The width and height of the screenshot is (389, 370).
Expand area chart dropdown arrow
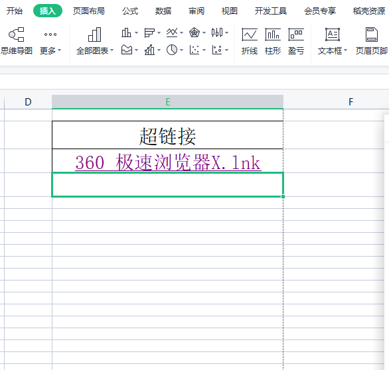[x=136, y=50]
